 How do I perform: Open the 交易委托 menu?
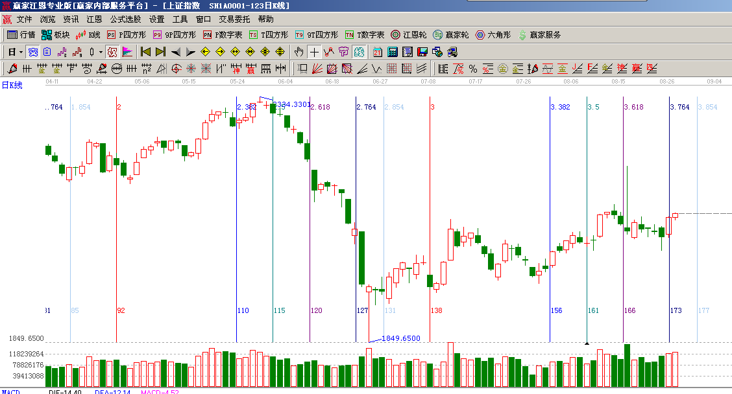click(234, 19)
